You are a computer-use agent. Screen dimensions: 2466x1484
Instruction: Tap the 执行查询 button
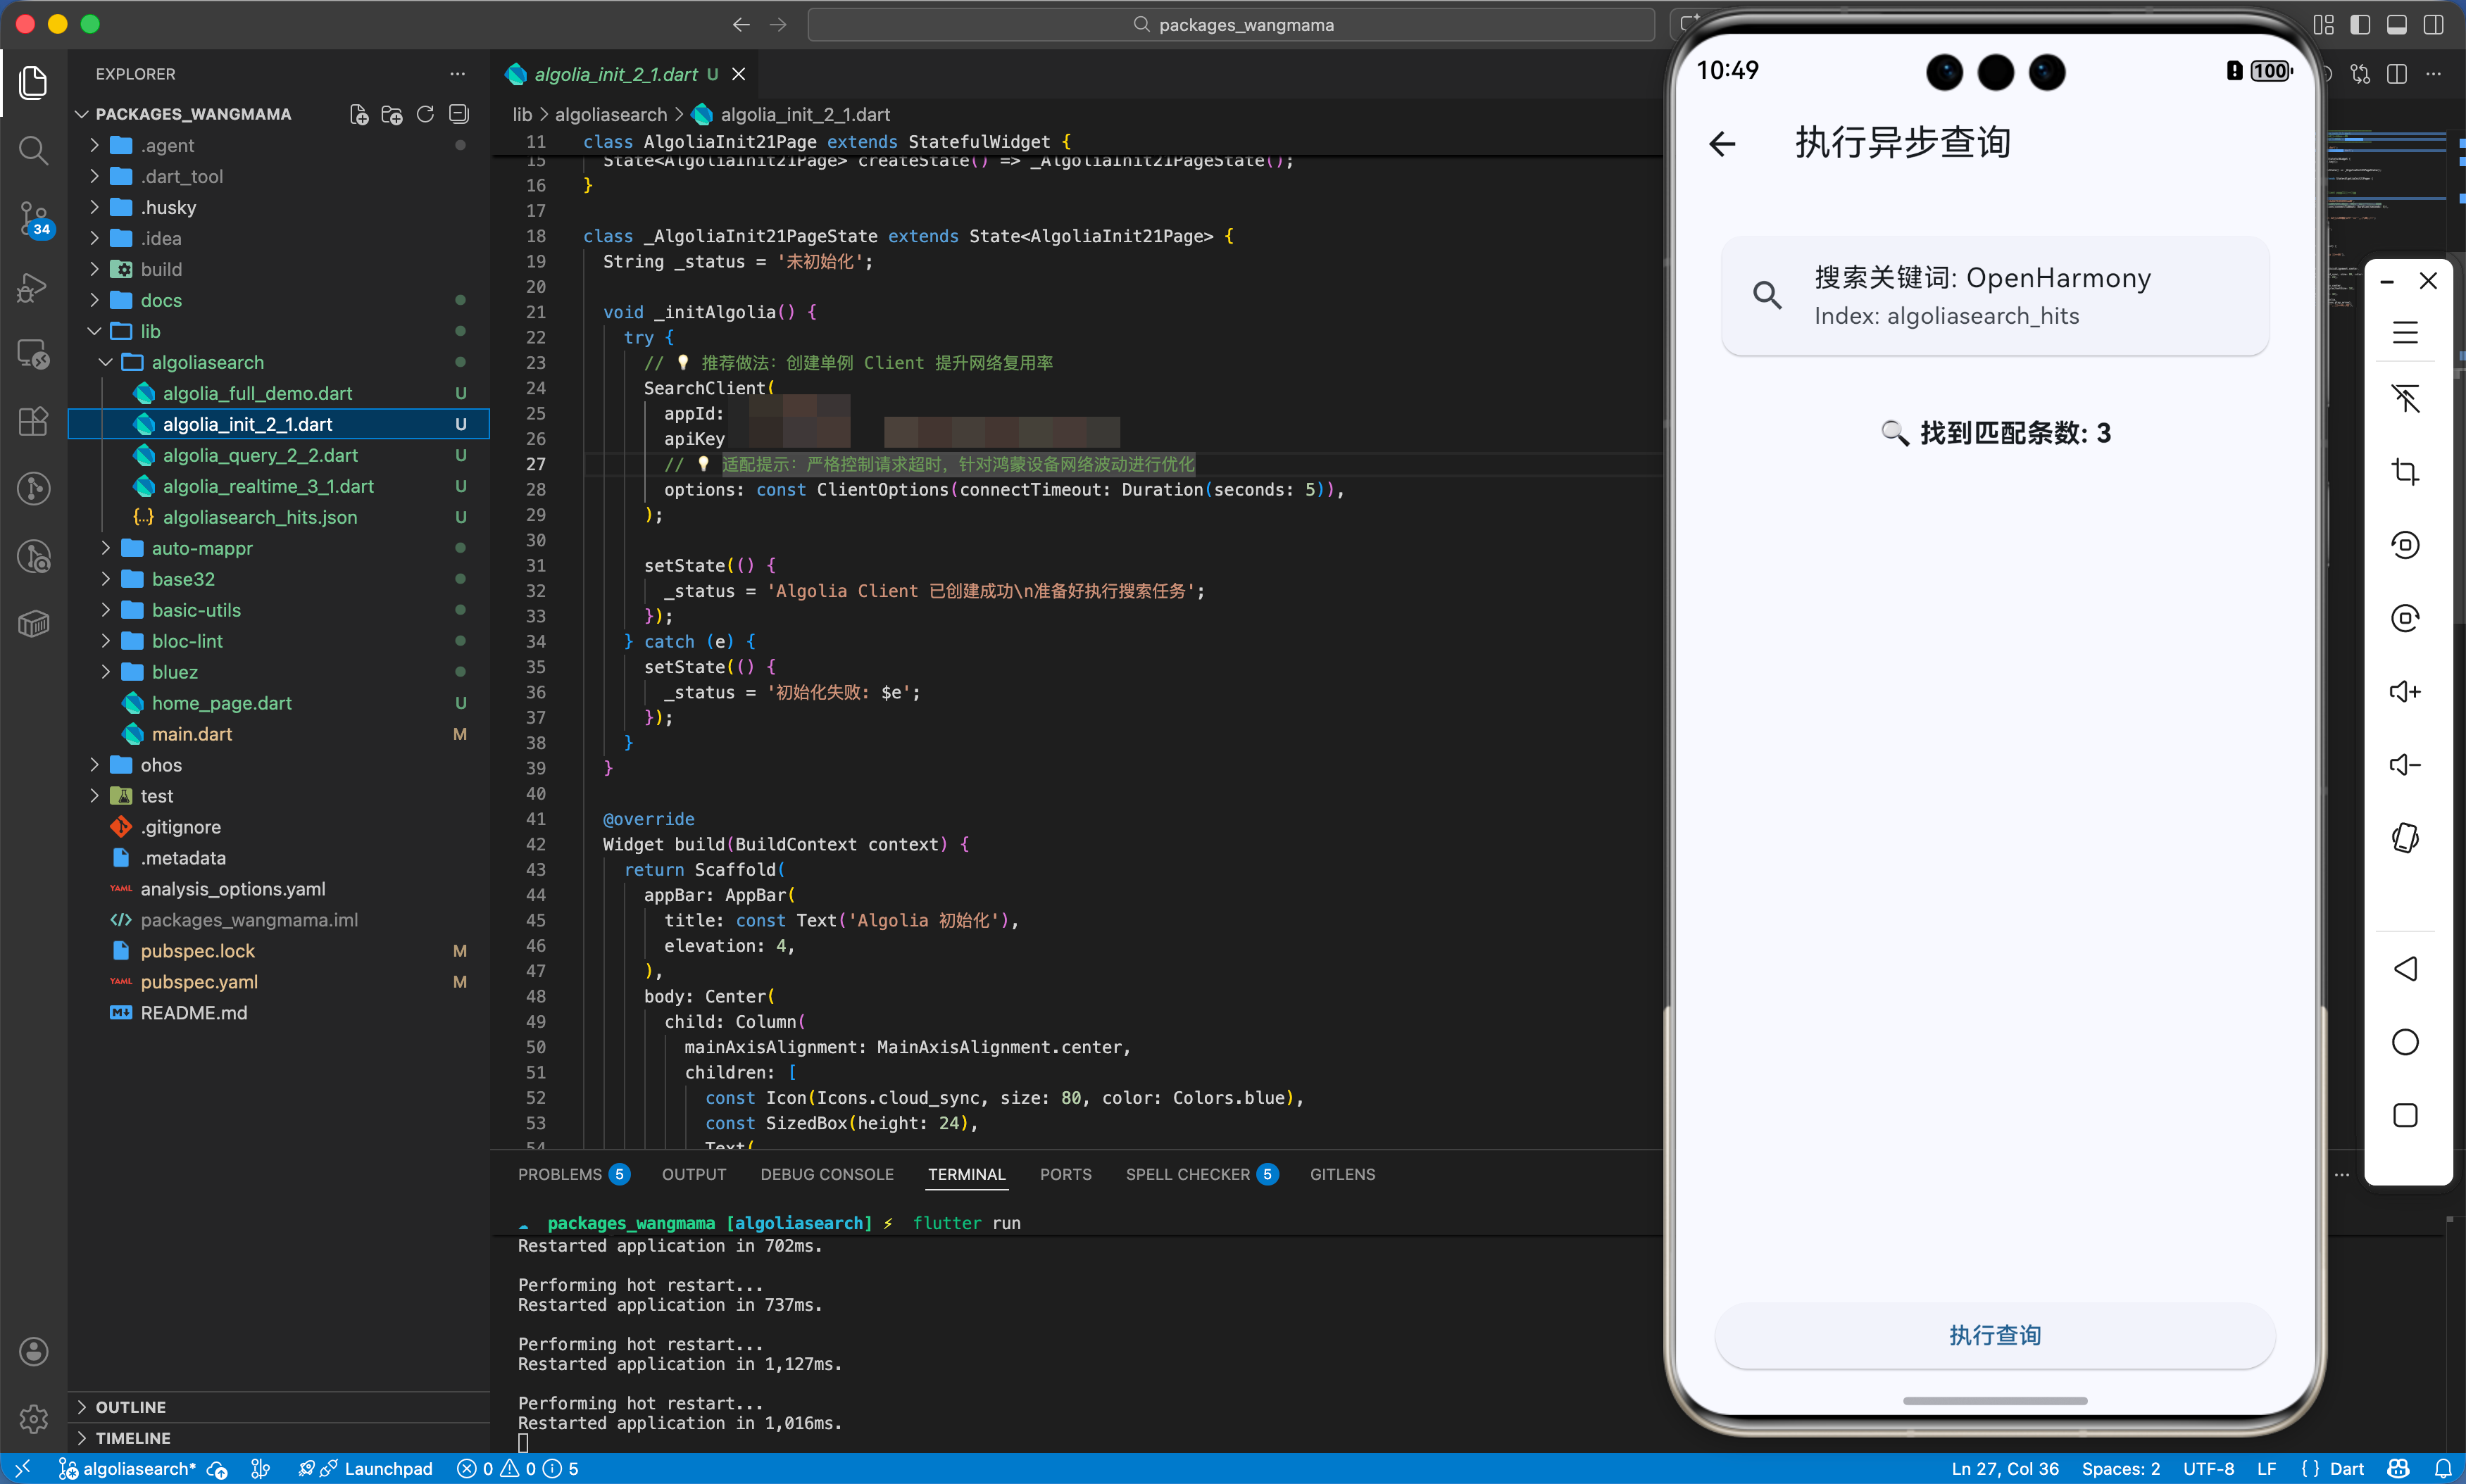[1994, 1335]
